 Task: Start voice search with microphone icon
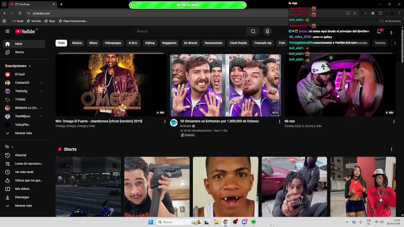coord(267,31)
